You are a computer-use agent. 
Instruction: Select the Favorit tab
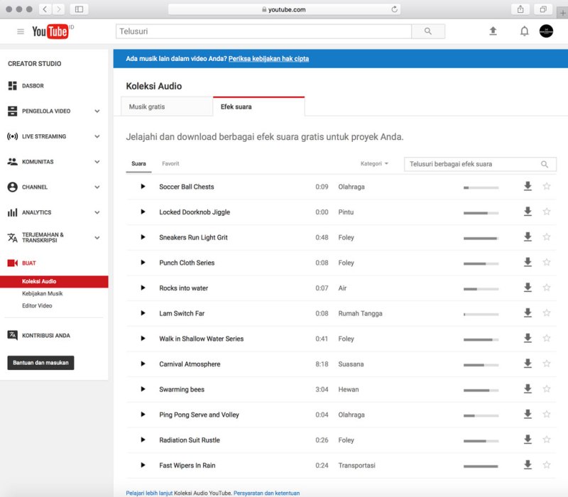coord(170,164)
